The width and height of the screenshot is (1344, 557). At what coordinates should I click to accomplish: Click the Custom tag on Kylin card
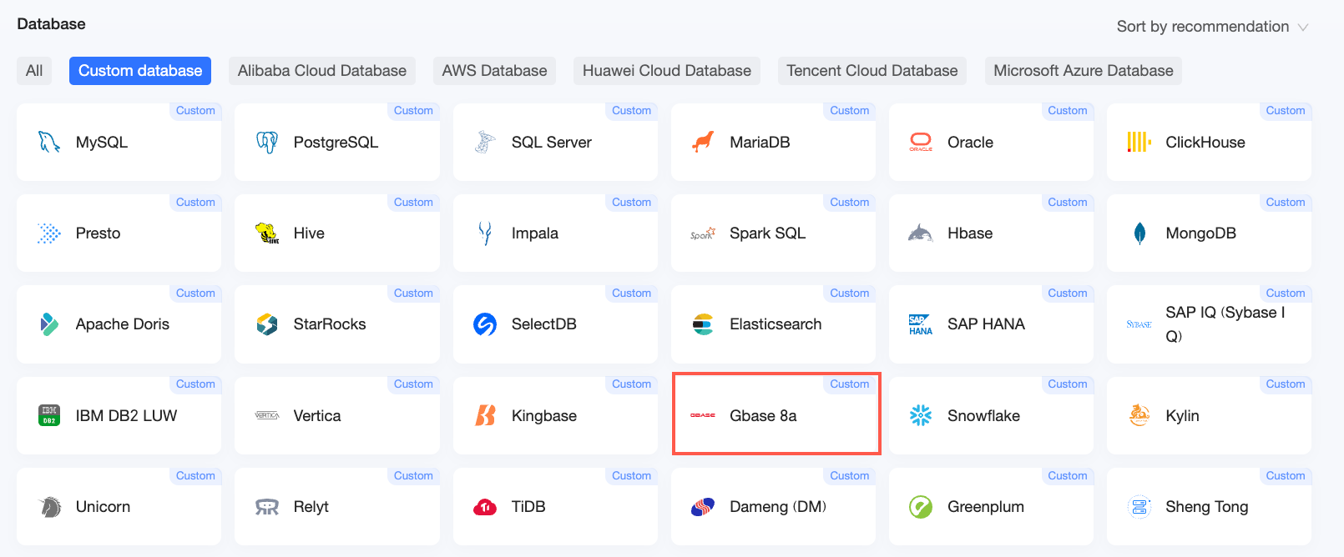pos(1286,384)
